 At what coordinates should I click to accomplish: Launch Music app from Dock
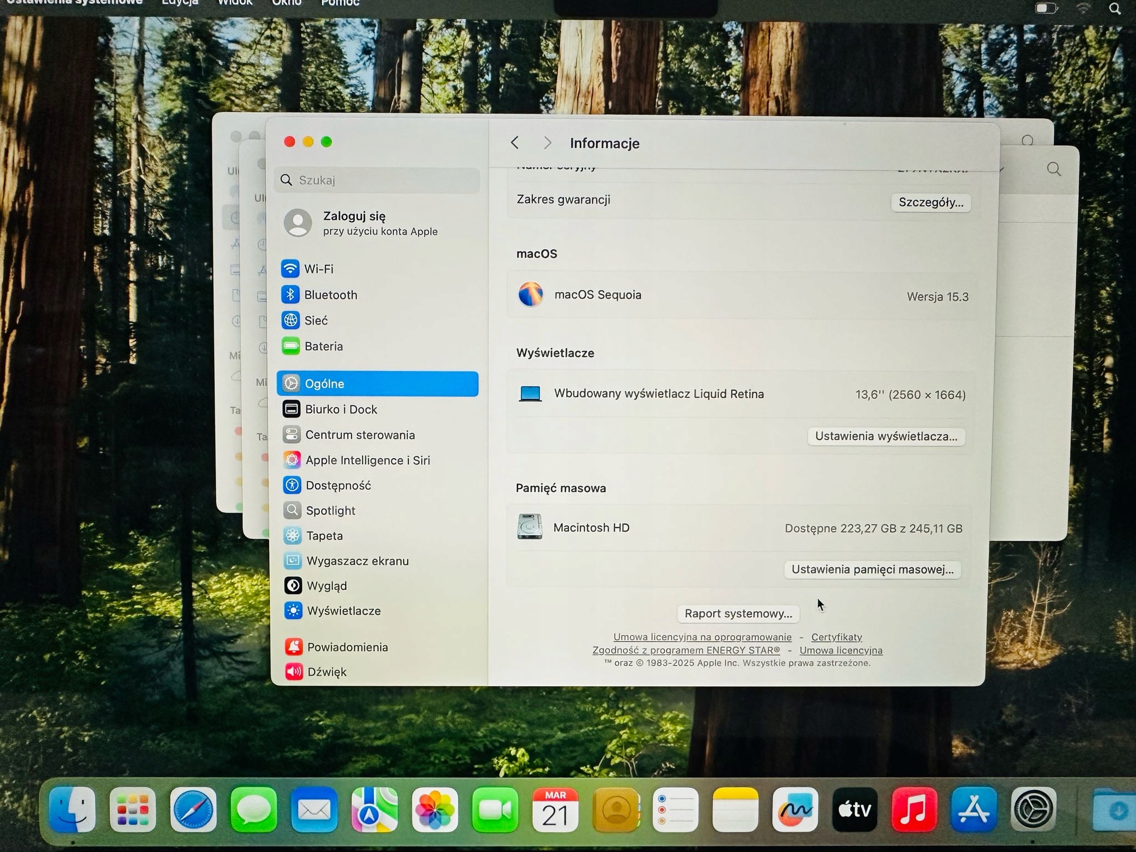click(914, 809)
